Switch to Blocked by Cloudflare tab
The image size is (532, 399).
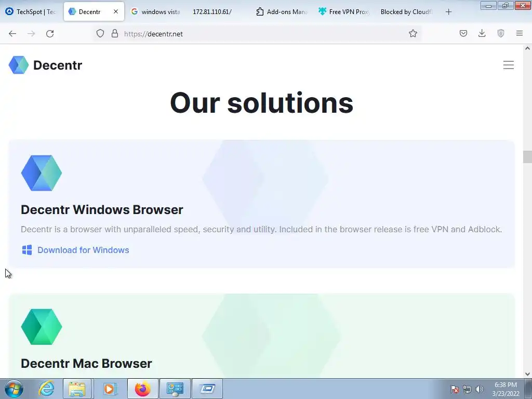tap(406, 12)
